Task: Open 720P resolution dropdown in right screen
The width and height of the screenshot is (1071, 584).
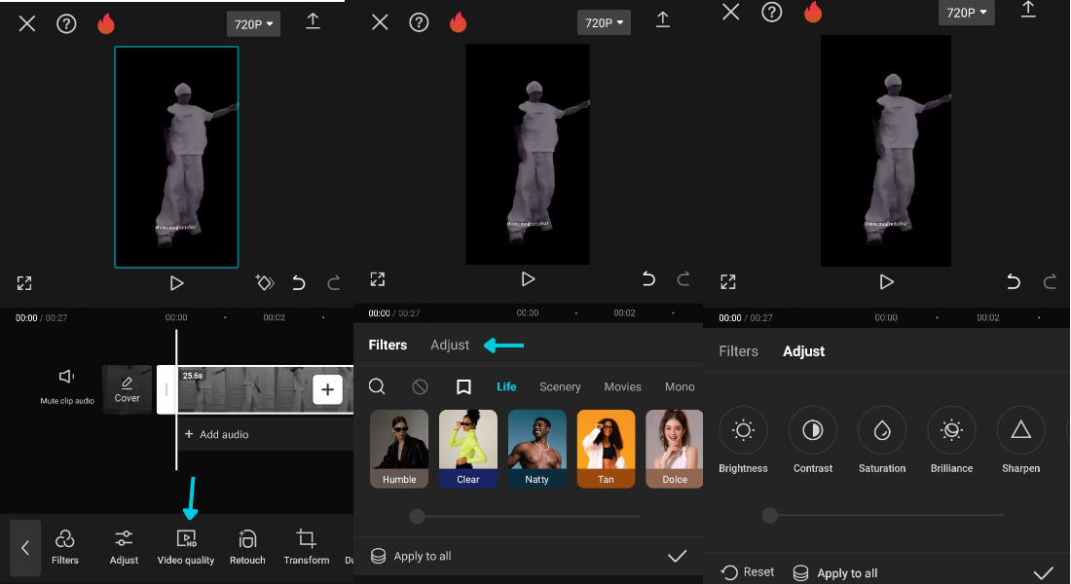Action: click(967, 13)
